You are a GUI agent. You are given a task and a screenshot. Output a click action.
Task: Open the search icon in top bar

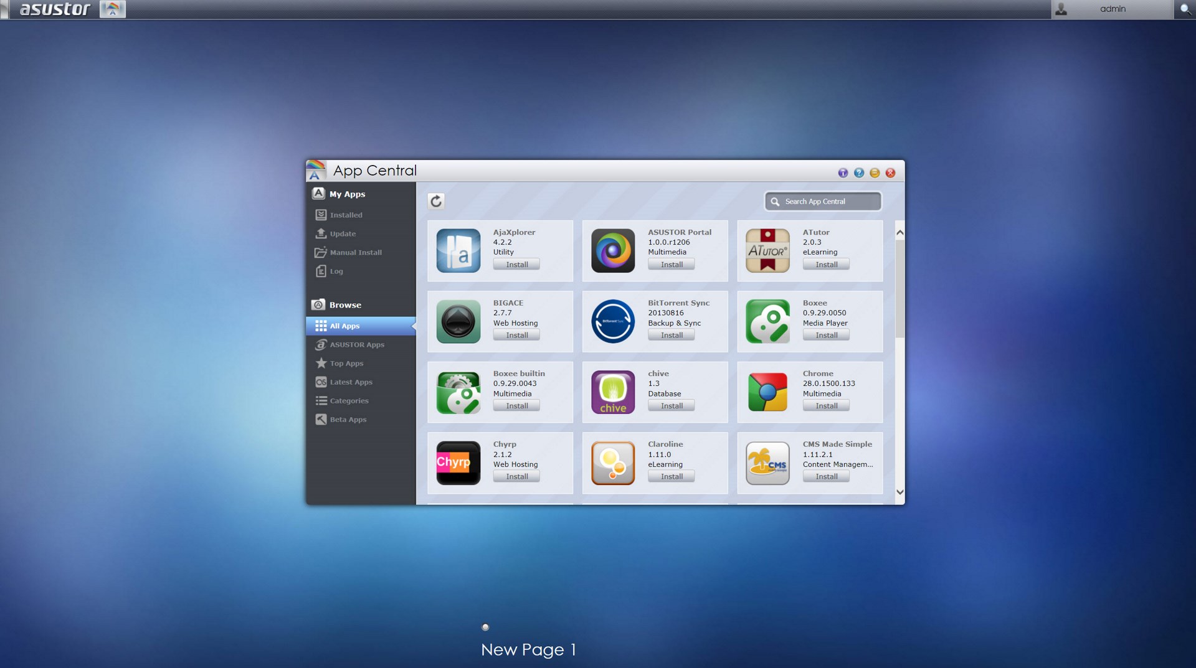coord(1185,9)
